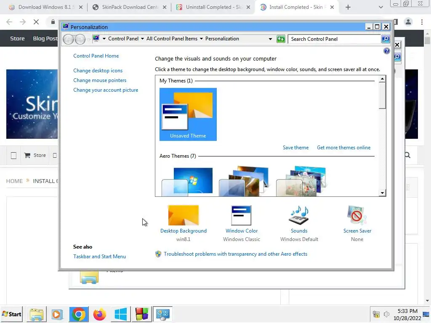
Task: Click the Control Panel search magnifier button
Action: [x=386, y=39]
